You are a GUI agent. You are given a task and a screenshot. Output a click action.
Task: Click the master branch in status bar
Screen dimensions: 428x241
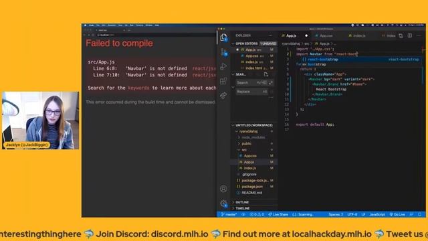tap(229, 214)
